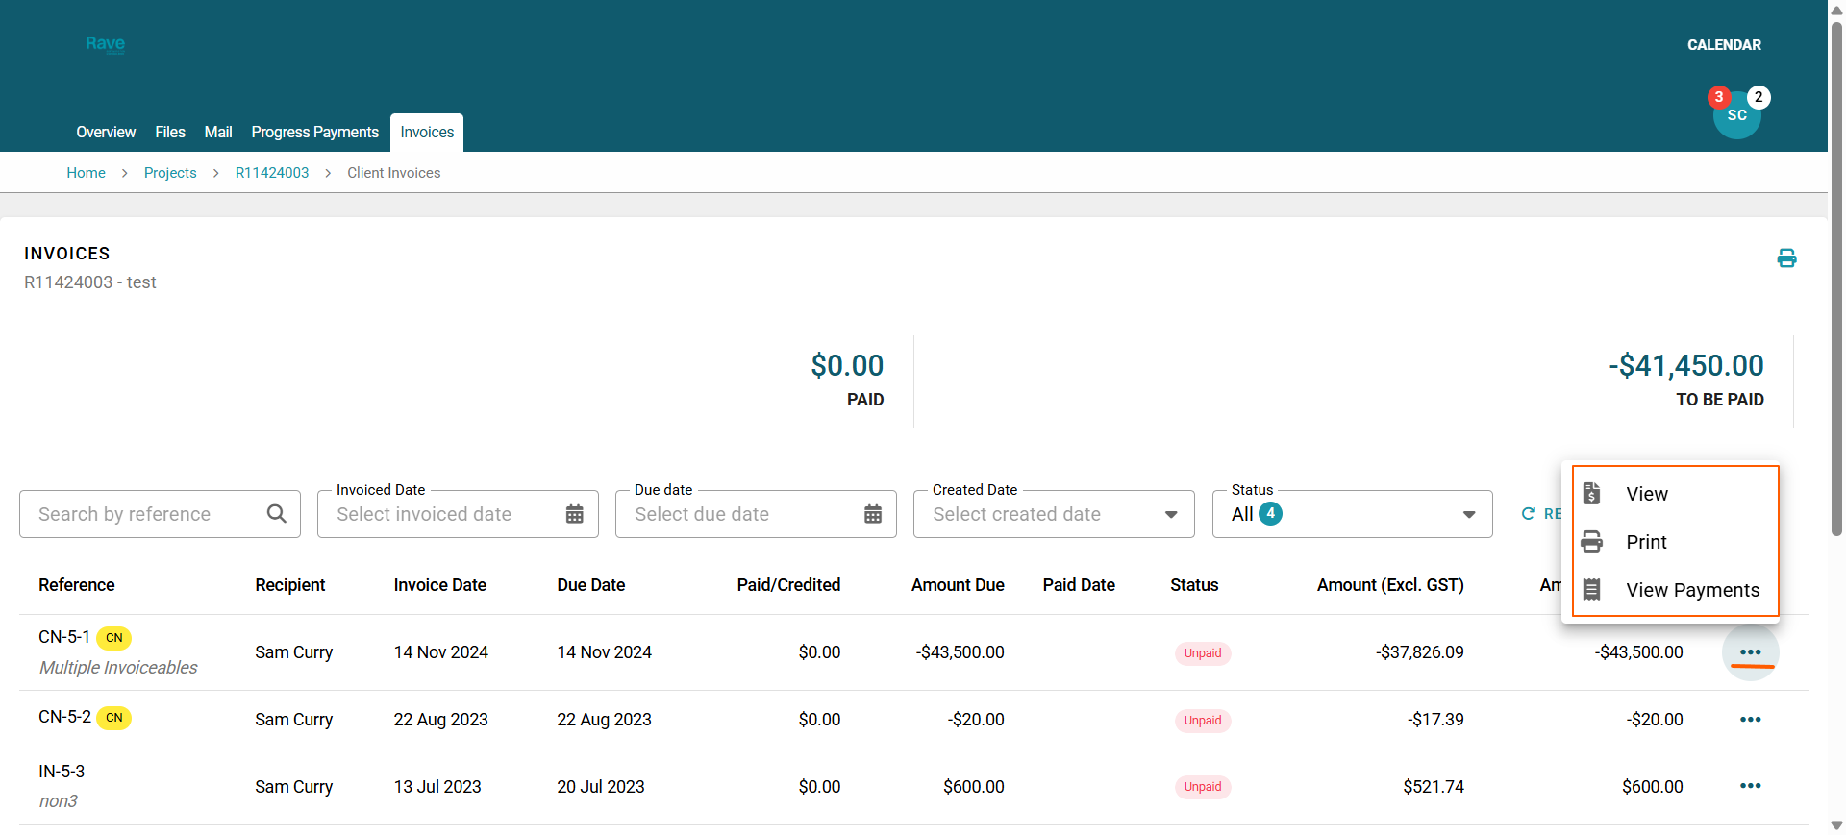Open the Due date calendar picker icon
Screen dimensions: 1846x835
pyautogui.click(x=873, y=514)
